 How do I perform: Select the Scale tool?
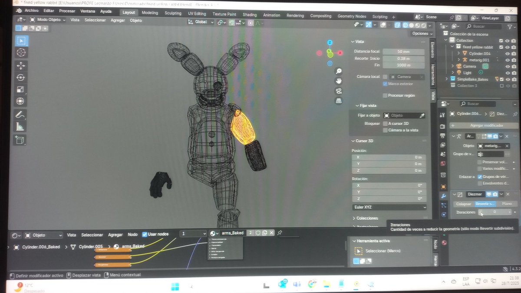click(x=21, y=89)
